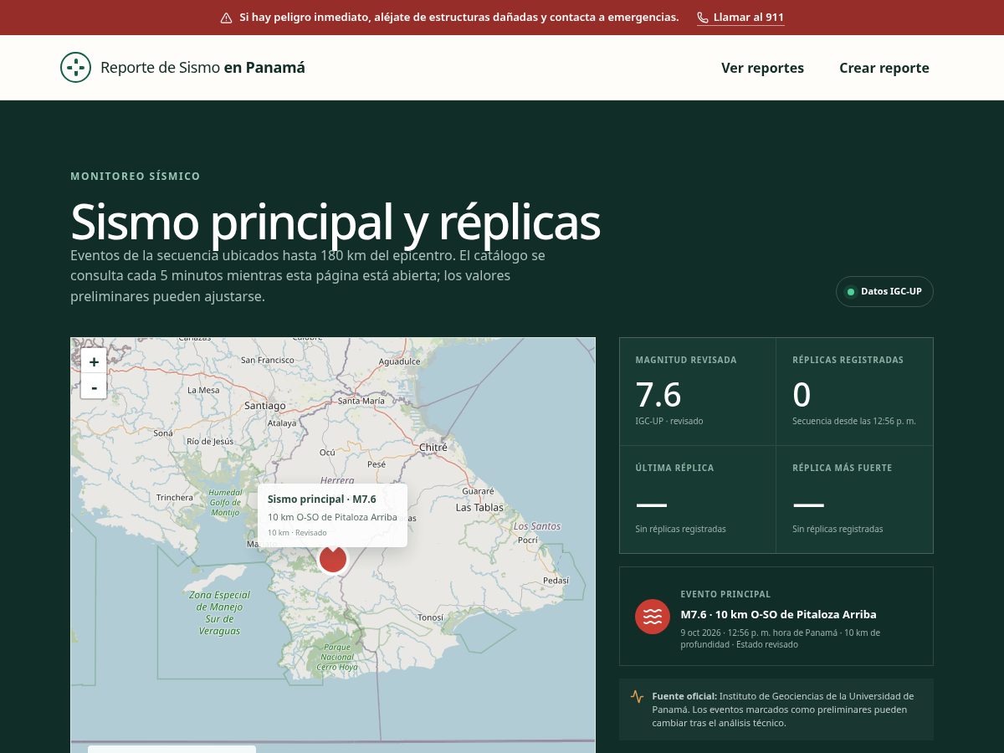Click the warning triangle icon in alert banner
This screenshot has width=1004, height=753.
pos(226,18)
